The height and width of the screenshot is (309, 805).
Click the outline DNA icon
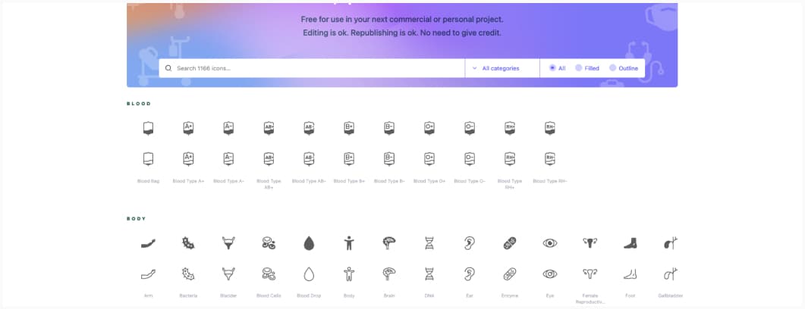[429, 273]
